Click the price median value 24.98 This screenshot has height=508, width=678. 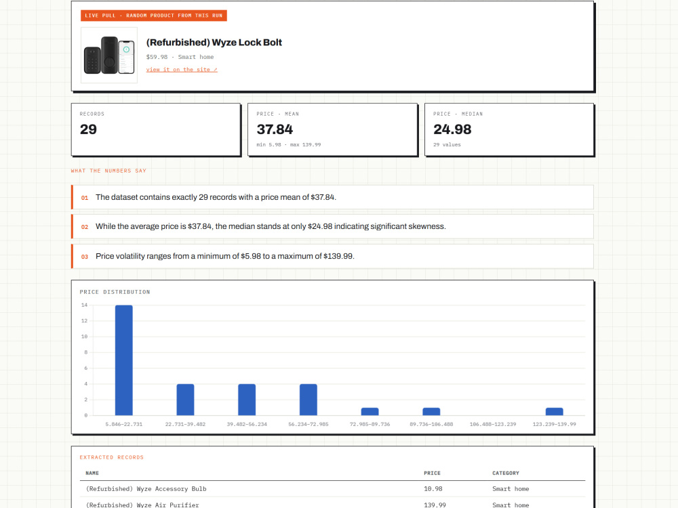click(x=452, y=129)
